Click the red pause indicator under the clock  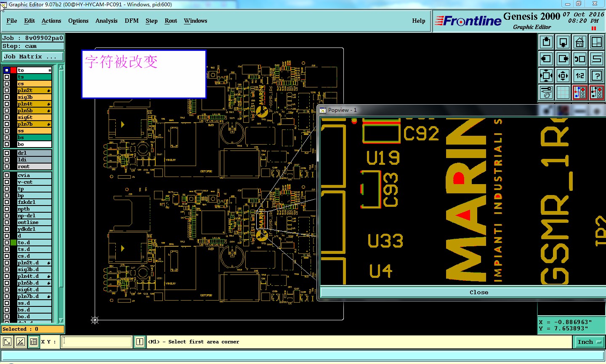[x=594, y=29]
